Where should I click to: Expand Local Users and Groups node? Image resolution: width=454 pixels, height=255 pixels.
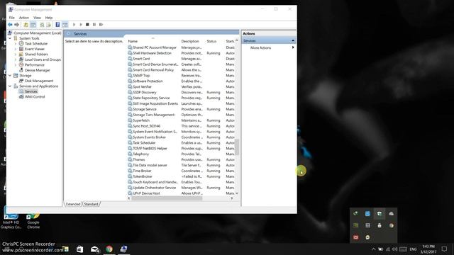pyautogui.click(x=16, y=59)
